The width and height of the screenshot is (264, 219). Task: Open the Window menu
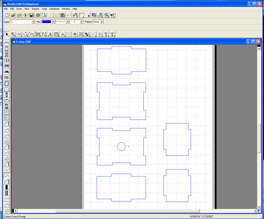tap(66, 9)
